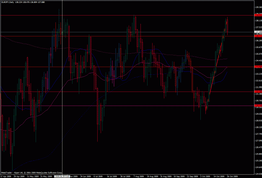
Task: Click the 129.550 price axis label
Action: (x=259, y=114)
